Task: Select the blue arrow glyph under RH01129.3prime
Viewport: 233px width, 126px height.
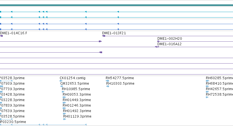Action: [x=65, y=119]
